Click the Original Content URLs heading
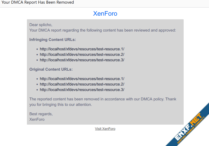The image size is (209, 146). (x=51, y=69)
